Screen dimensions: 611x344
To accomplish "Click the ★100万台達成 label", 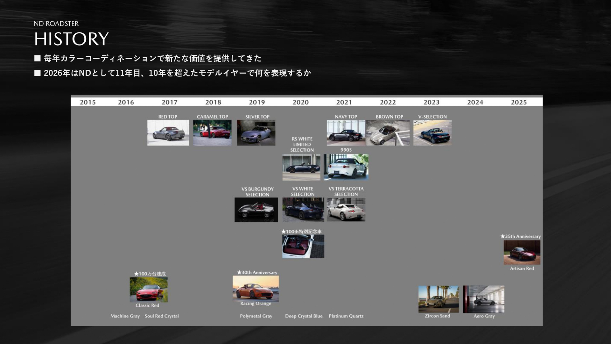I will coord(150,274).
